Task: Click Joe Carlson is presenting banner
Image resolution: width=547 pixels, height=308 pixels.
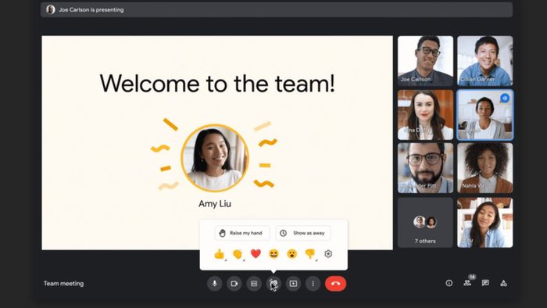Action: 277,9
